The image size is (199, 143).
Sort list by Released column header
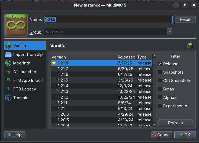[126, 57]
